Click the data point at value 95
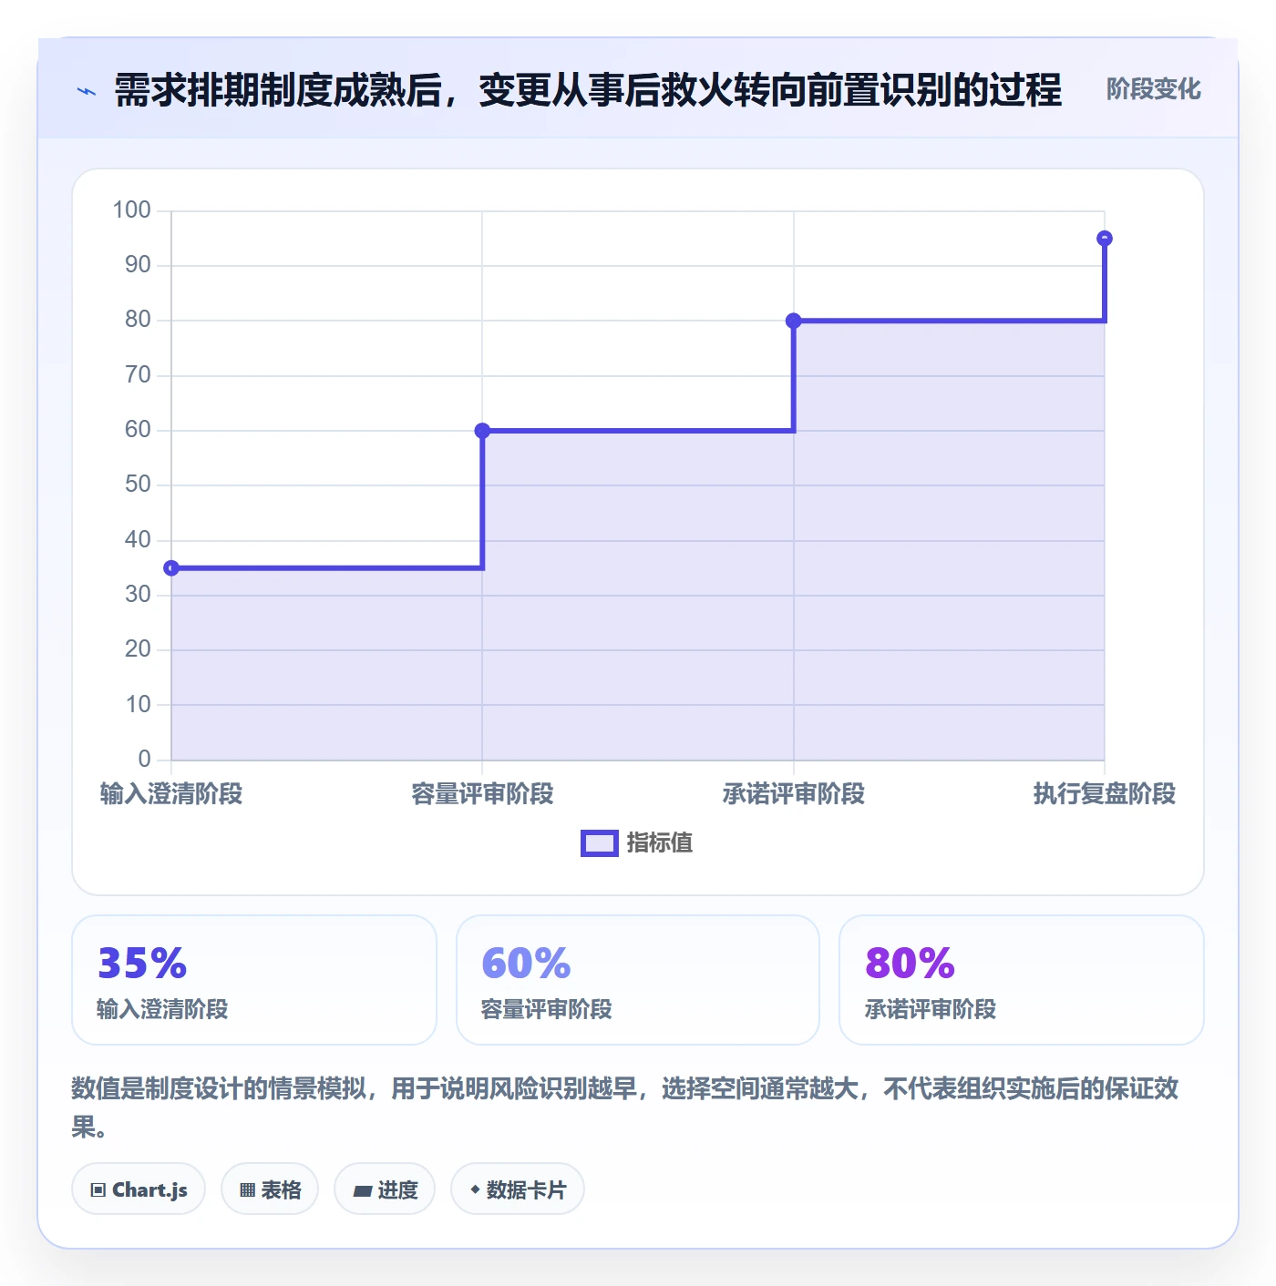This screenshot has width=1276, height=1286. (x=1105, y=239)
